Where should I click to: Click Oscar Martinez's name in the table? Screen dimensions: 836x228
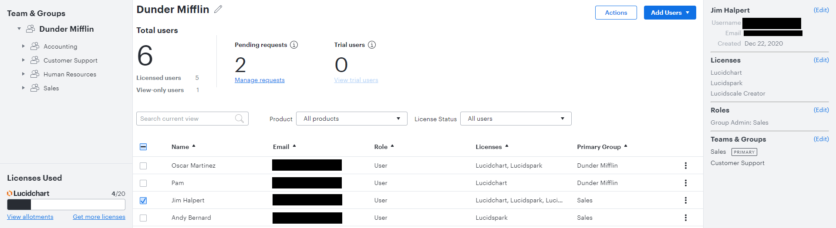(193, 165)
